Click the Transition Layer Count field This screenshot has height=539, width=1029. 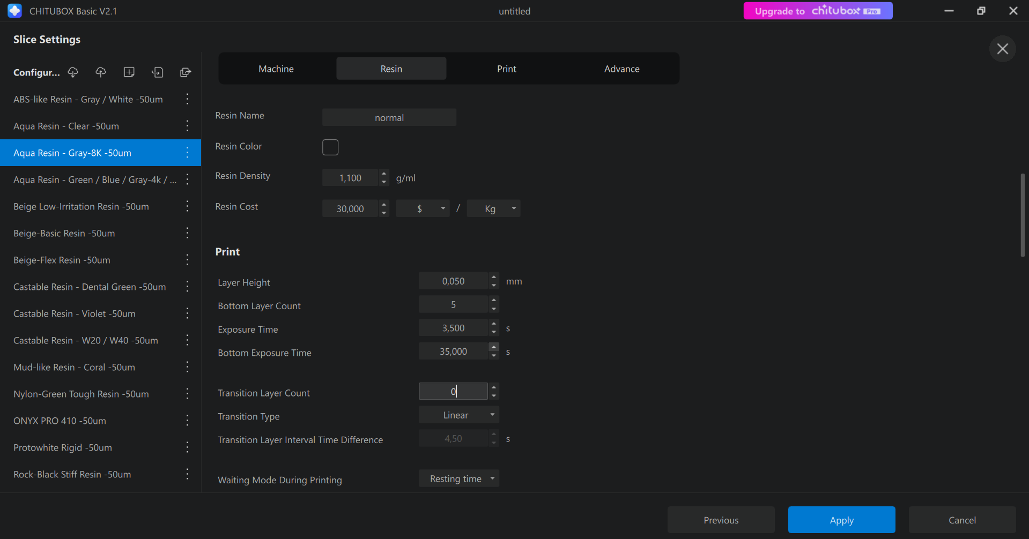coord(454,391)
